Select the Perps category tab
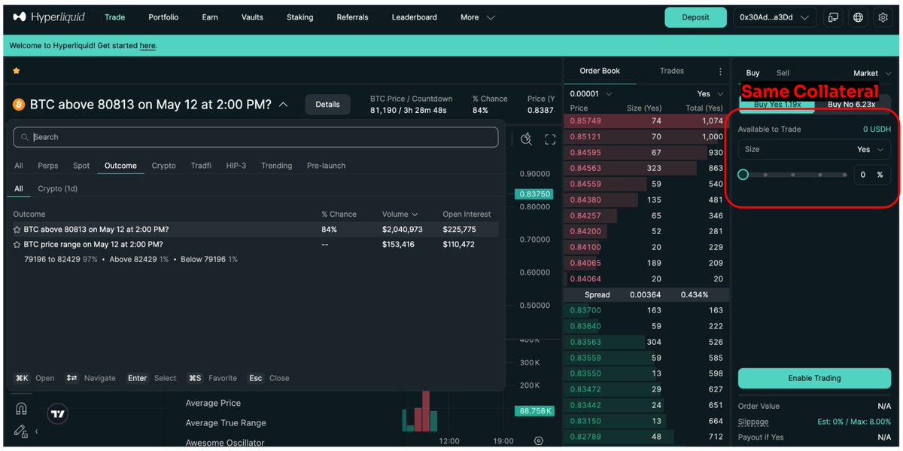The image size is (903, 451). coord(47,166)
